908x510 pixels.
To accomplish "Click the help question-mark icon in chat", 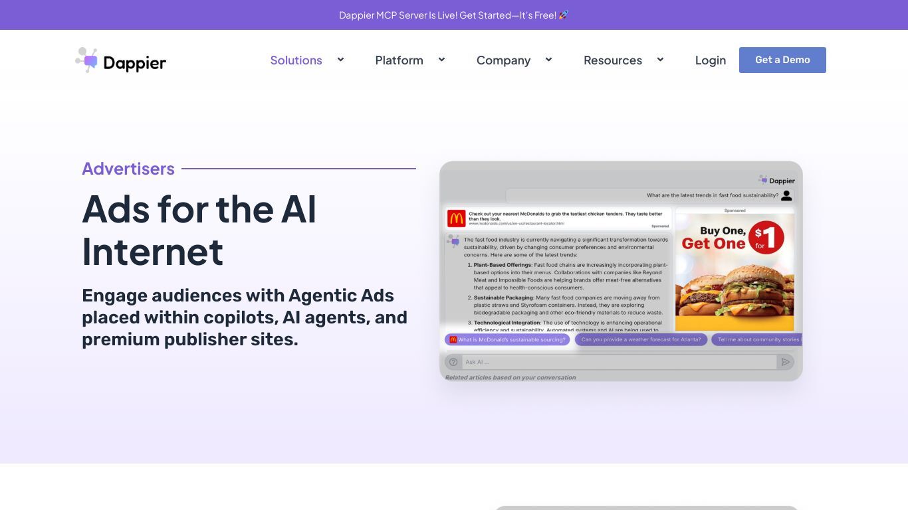I will (x=453, y=362).
